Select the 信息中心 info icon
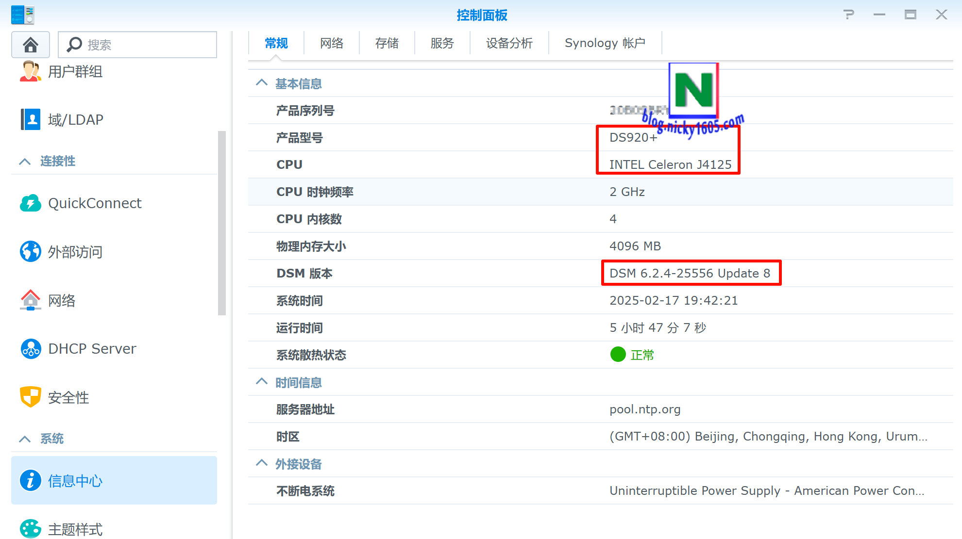This screenshot has height=539, width=962. coord(31,480)
